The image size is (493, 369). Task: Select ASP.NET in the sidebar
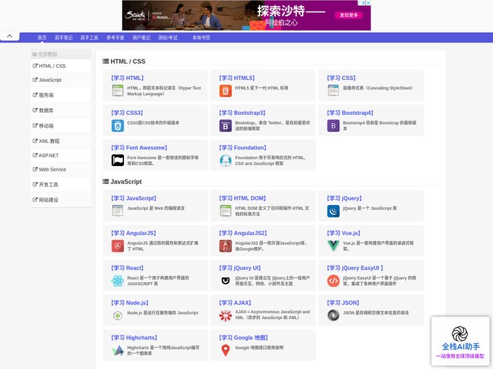coord(61,155)
